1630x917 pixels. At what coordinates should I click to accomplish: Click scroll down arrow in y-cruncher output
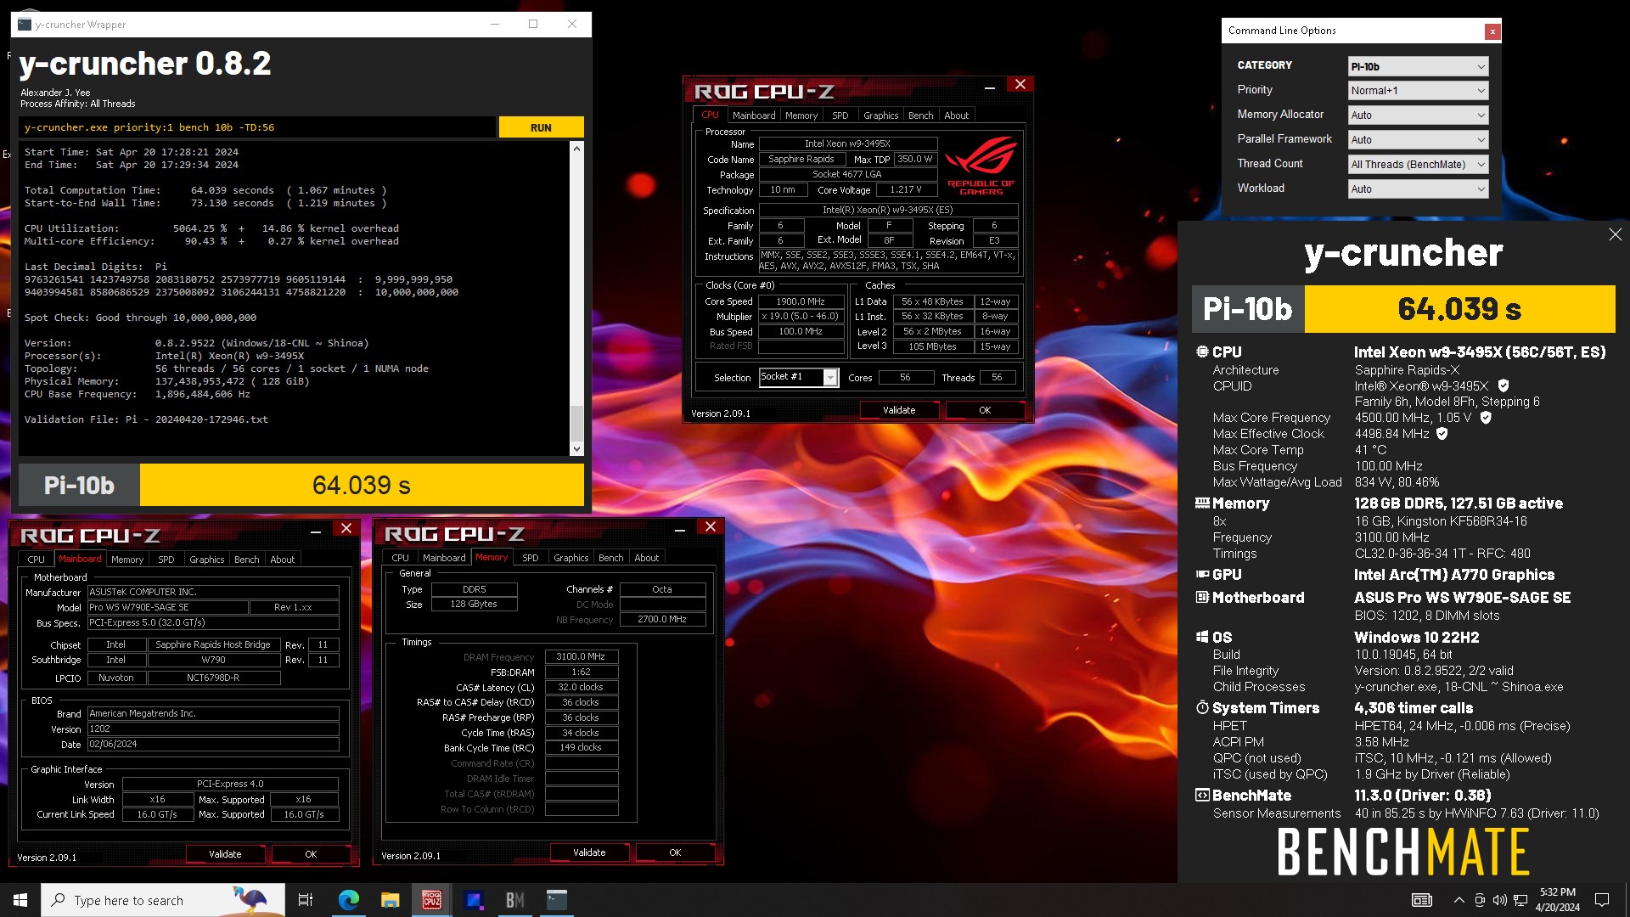(576, 449)
